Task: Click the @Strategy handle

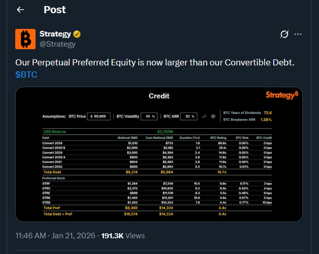Action: [57, 44]
